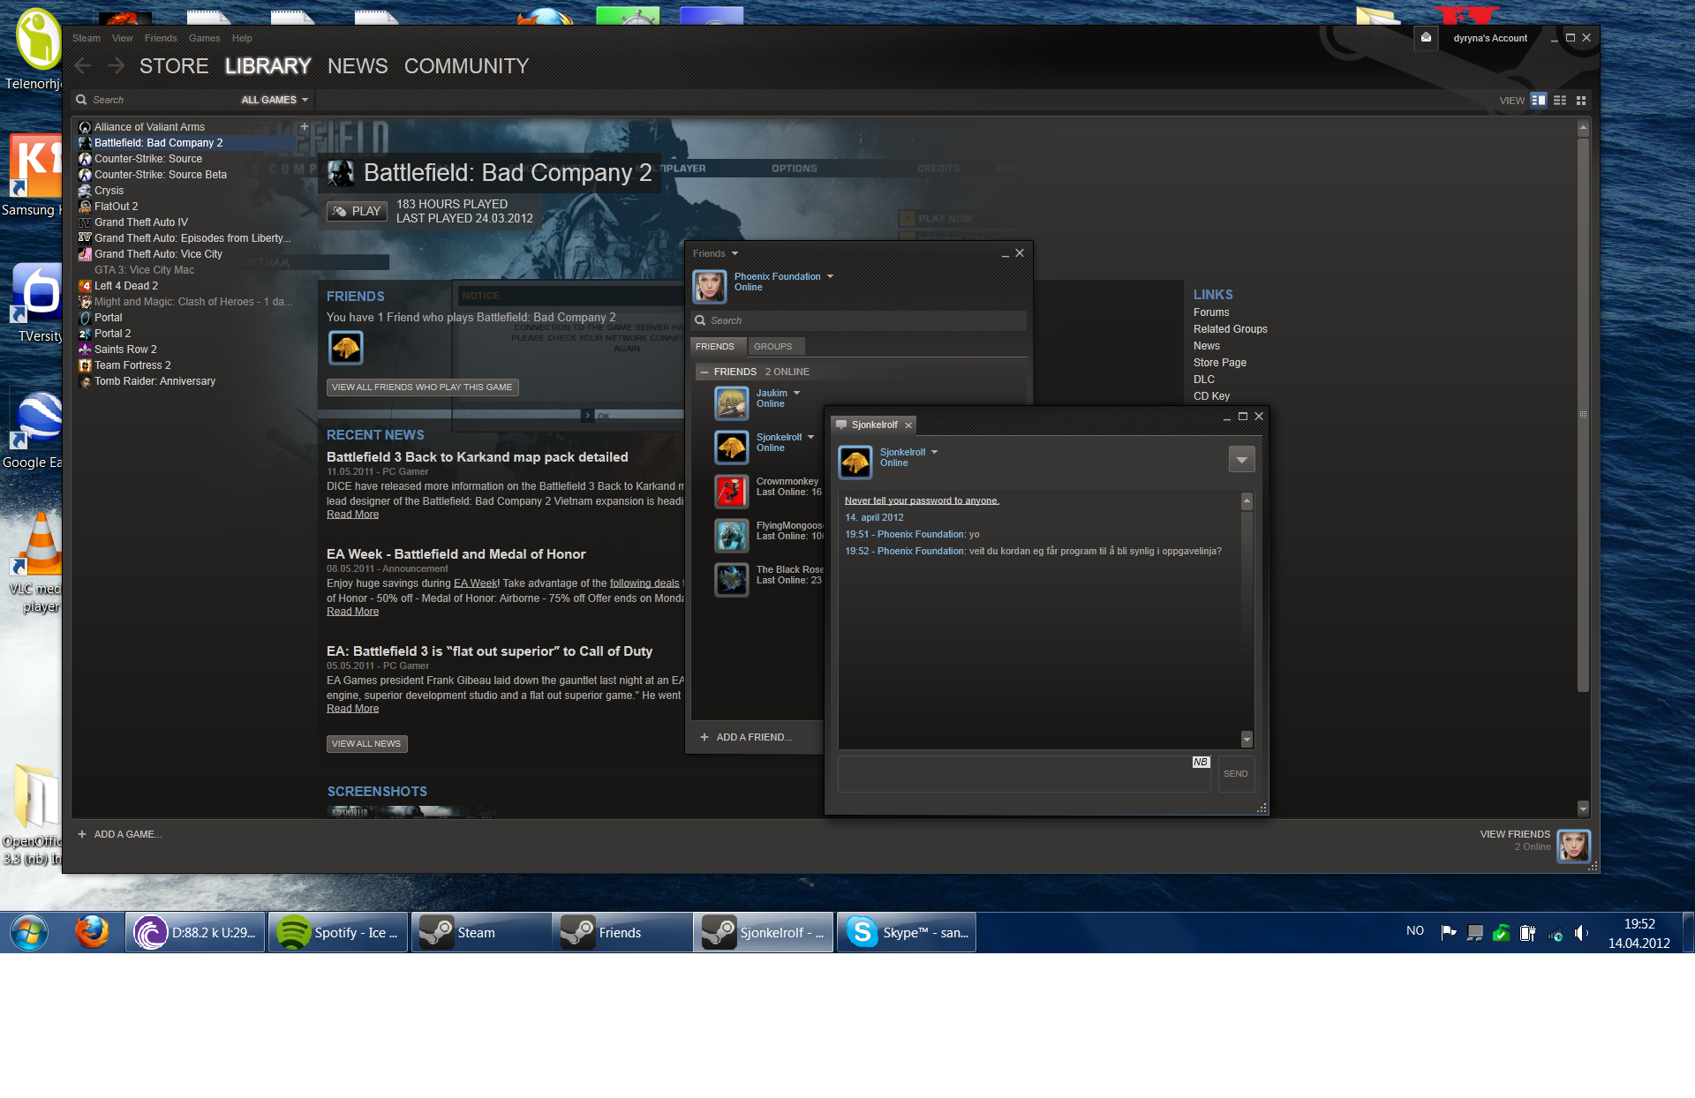Image resolution: width=1695 pixels, height=1098 pixels.
Task: Open the Store Page link
Action: coord(1220,363)
